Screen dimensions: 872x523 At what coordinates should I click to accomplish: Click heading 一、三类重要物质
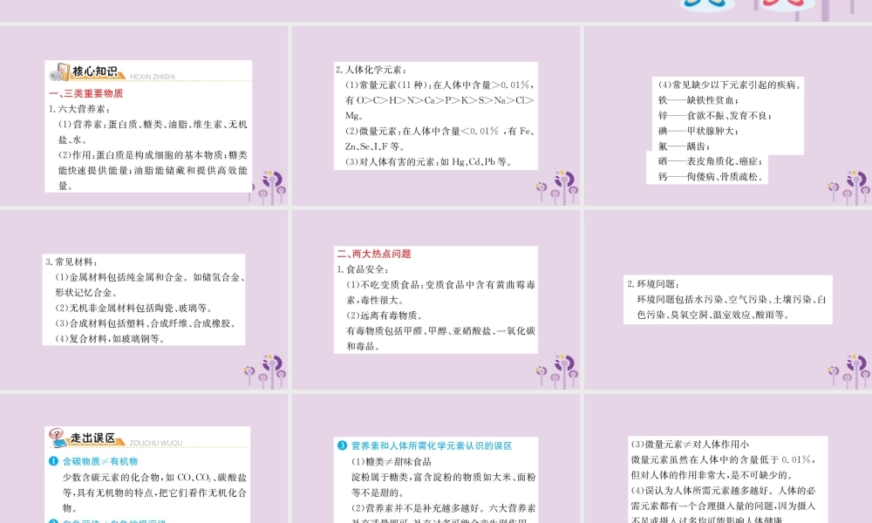(86, 93)
